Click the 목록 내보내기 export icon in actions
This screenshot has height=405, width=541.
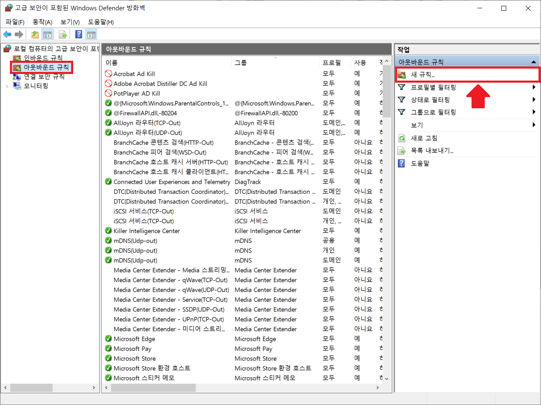402,151
